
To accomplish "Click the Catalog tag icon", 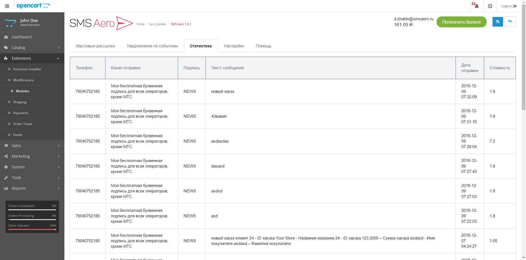I will (x=6, y=48).
